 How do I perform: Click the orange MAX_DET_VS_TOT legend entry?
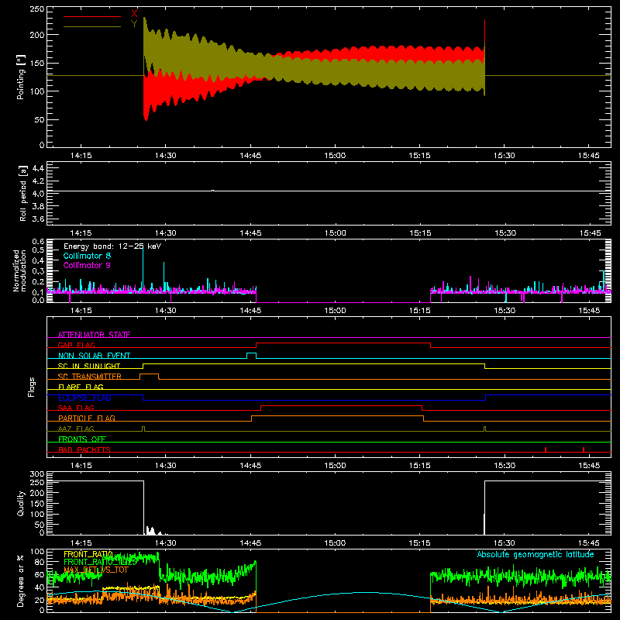point(96,570)
